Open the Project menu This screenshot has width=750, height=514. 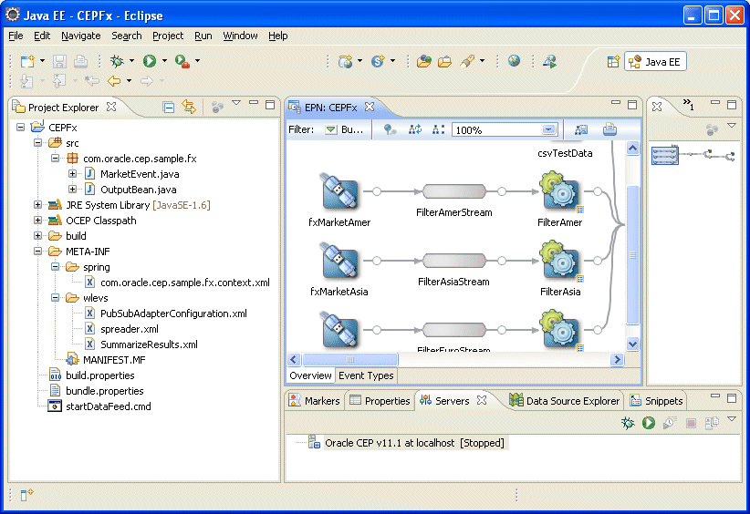pos(168,36)
